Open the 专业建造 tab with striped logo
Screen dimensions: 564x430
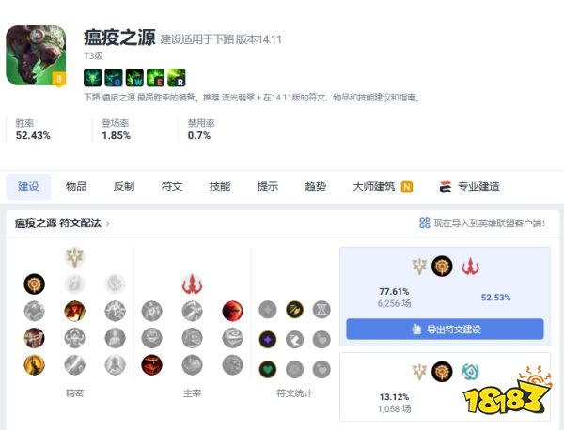(x=469, y=187)
